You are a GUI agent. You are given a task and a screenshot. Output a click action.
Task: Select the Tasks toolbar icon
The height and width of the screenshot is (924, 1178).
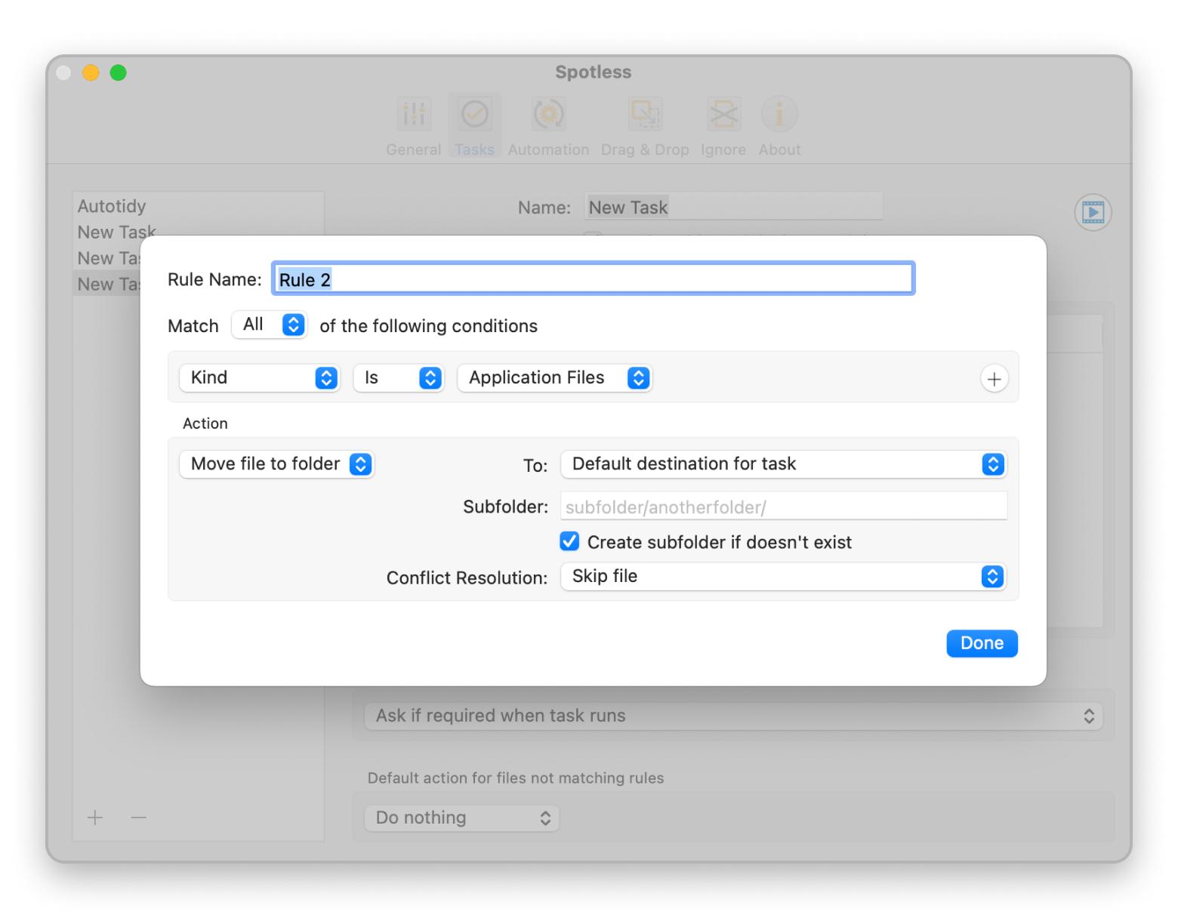(474, 115)
